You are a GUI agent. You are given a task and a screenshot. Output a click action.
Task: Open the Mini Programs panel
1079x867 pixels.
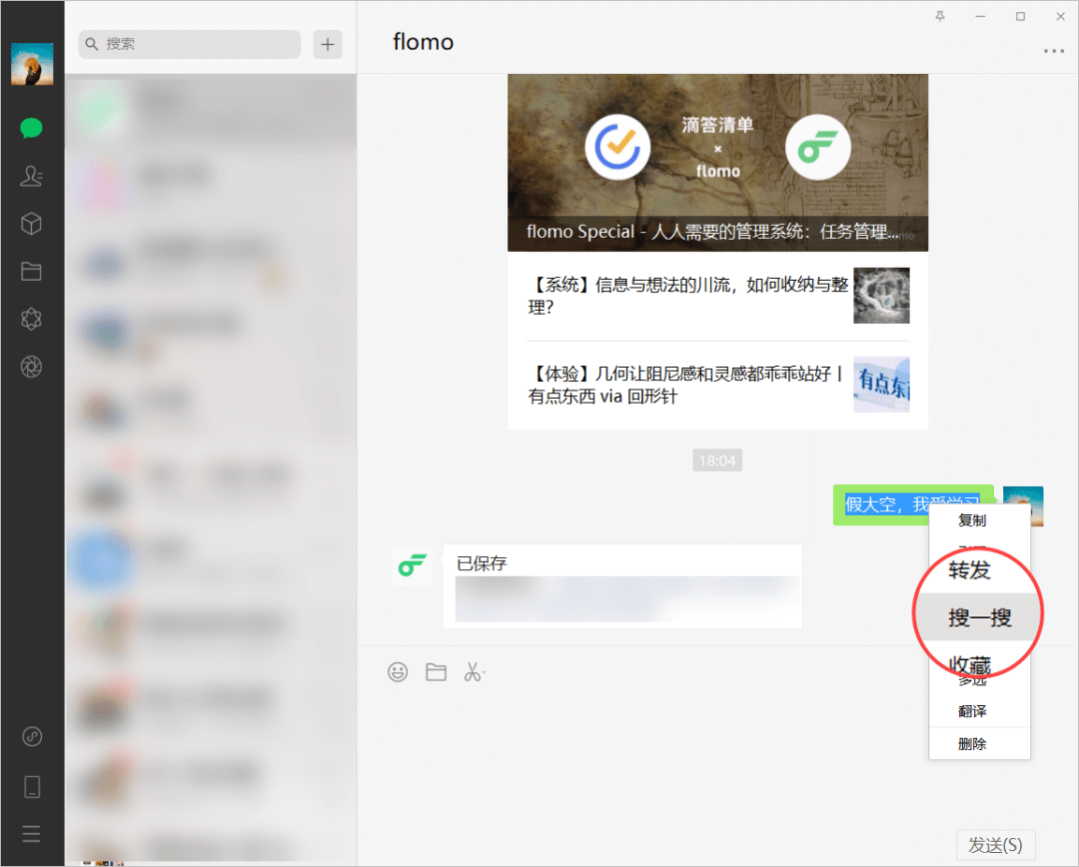[32, 737]
